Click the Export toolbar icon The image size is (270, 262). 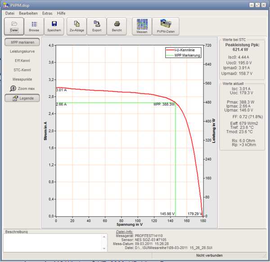point(97,26)
